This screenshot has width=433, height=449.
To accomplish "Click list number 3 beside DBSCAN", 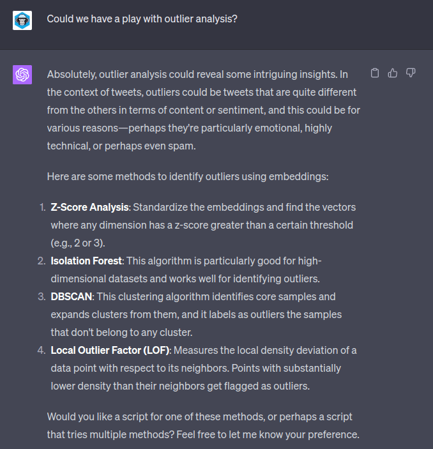I will click(41, 297).
